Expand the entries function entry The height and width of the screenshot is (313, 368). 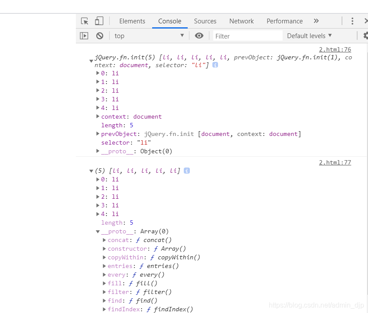coord(104,266)
